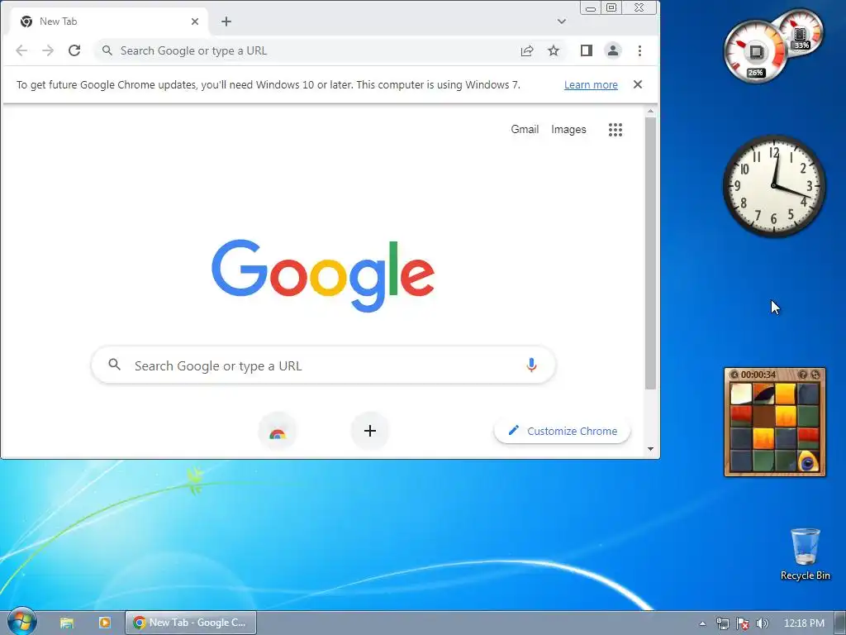Share this page using the share icon
Image resolution: width=846 pixels, height=635 pixels.
527,50
